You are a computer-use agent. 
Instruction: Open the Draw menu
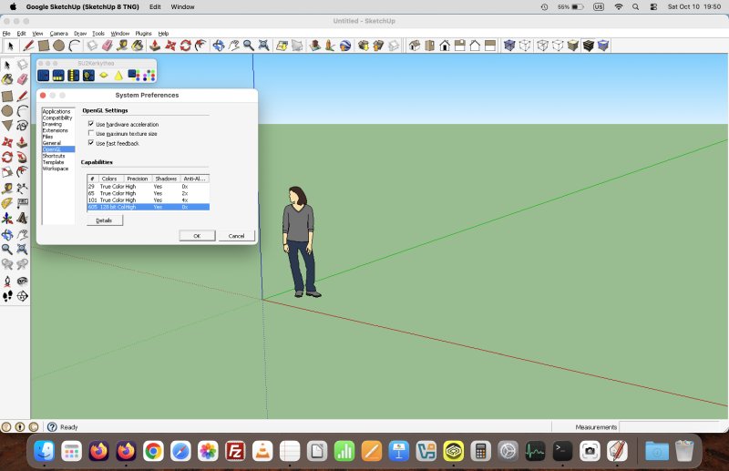pyautogui.click(x=80, y=34)
